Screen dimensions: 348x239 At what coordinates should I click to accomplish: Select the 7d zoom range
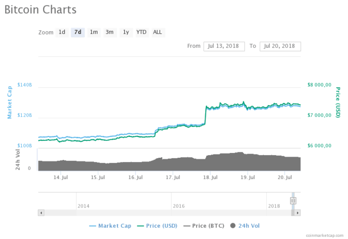click(78, 32)
